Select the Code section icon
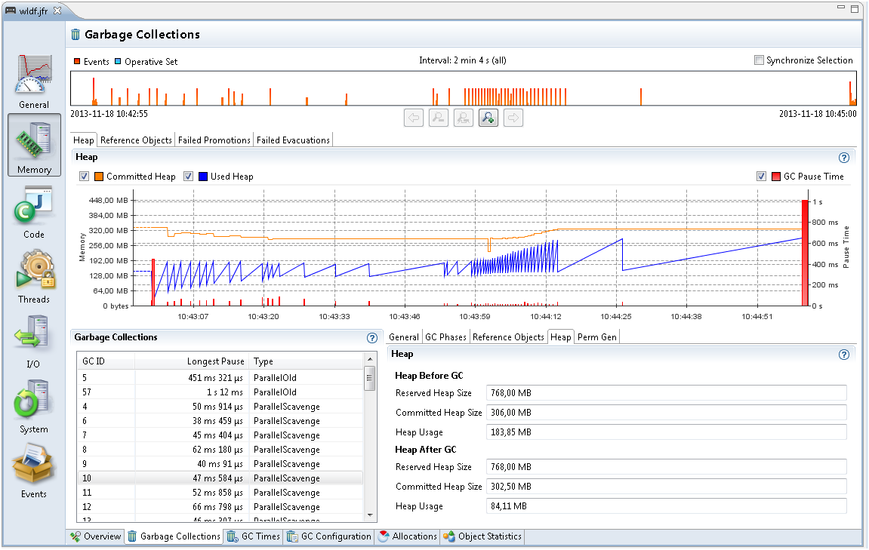The height and width of the screenshot is (550, 869). (34, 211)
